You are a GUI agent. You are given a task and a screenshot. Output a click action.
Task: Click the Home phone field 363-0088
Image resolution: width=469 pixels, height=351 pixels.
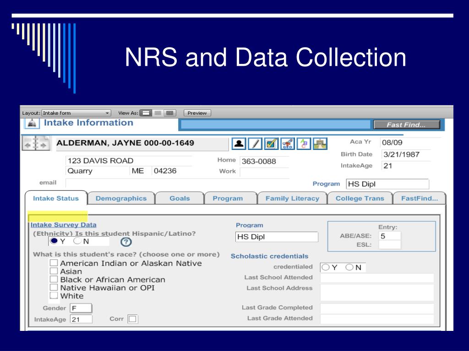click(264, 161)
